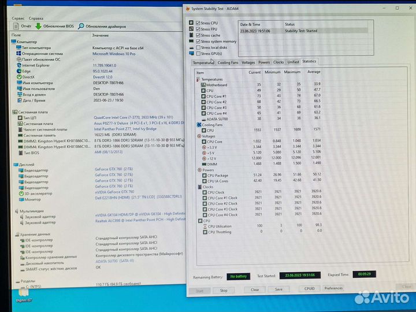Open the CPUID panel button
The height and width of the screenshot is (312, 416).
[309, 288]
